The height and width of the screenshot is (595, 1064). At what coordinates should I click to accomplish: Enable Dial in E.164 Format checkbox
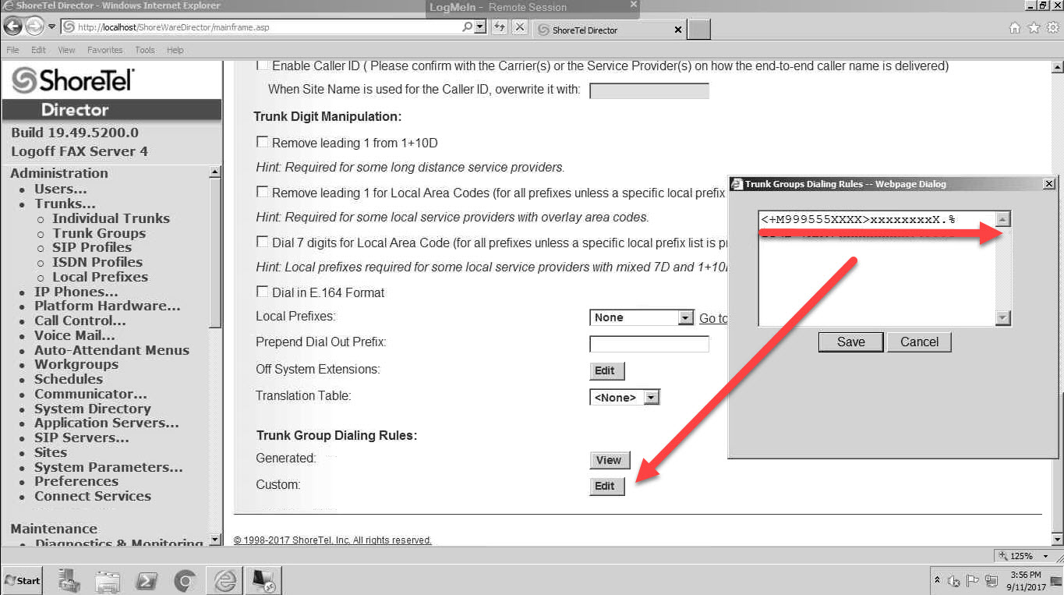pos(262,292)
